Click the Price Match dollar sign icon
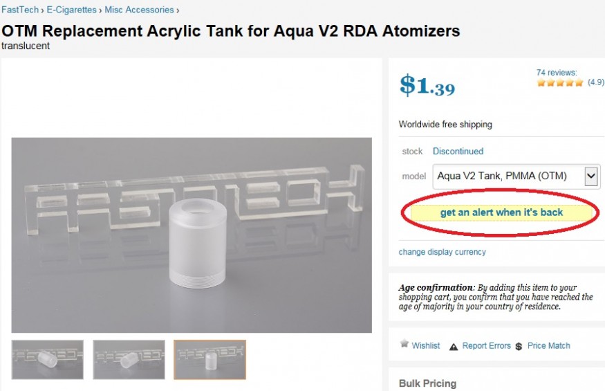Viewport: 605px width, 391px height. tap(519, 346)
